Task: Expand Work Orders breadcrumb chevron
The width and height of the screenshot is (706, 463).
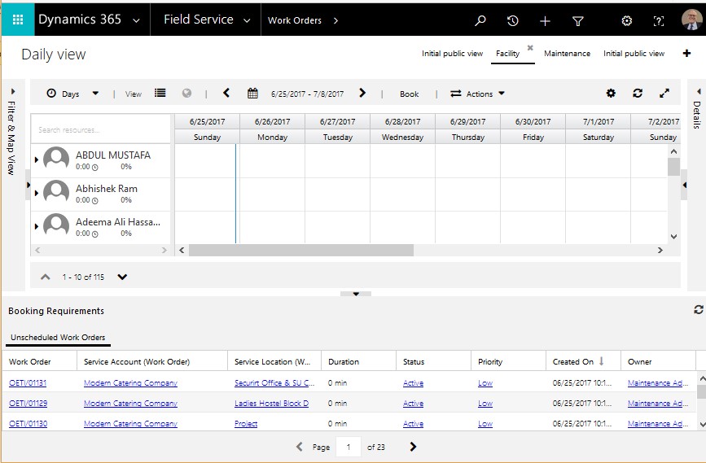Action: [x=335, y=20]
